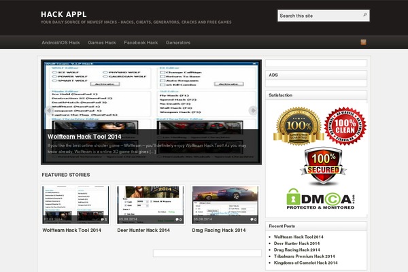Open Drag Racing Hack 2014 featured thumbnail
The image size is (408, 272).
click(x=225, y=205)
